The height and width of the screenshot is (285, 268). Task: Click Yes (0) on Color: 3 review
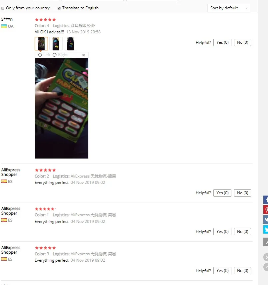(x=222, y=271)
